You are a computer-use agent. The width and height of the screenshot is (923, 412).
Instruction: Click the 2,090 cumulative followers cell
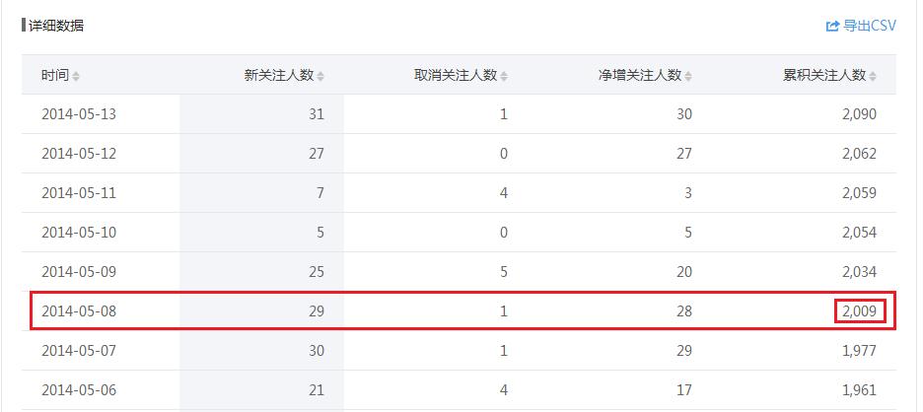tap(860, 114)
